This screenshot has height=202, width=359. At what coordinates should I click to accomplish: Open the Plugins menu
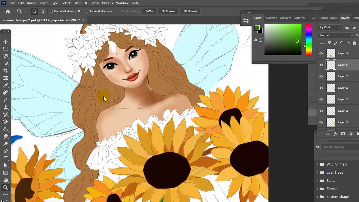pyautogui.click(x=107, y=3)
